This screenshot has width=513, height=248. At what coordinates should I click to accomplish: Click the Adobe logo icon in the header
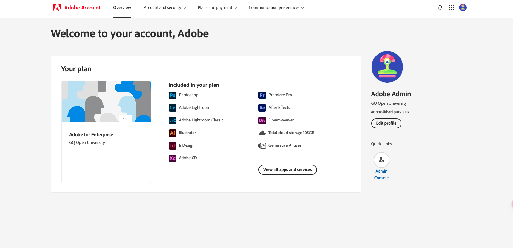pos(57,8)
